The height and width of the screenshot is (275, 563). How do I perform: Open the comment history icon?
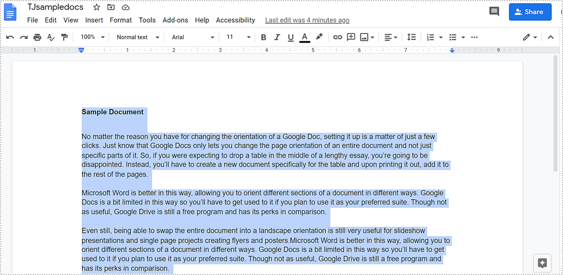click(x=494, y=11)
